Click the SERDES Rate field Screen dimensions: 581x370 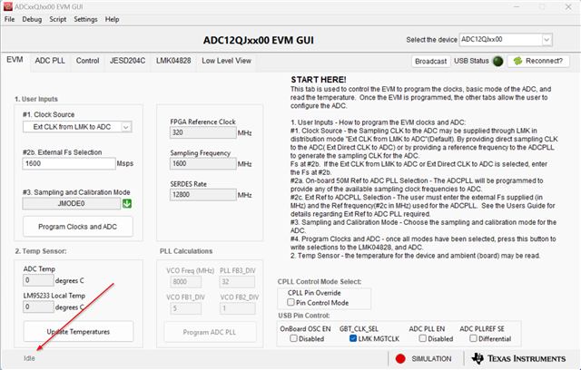[203, 195]
